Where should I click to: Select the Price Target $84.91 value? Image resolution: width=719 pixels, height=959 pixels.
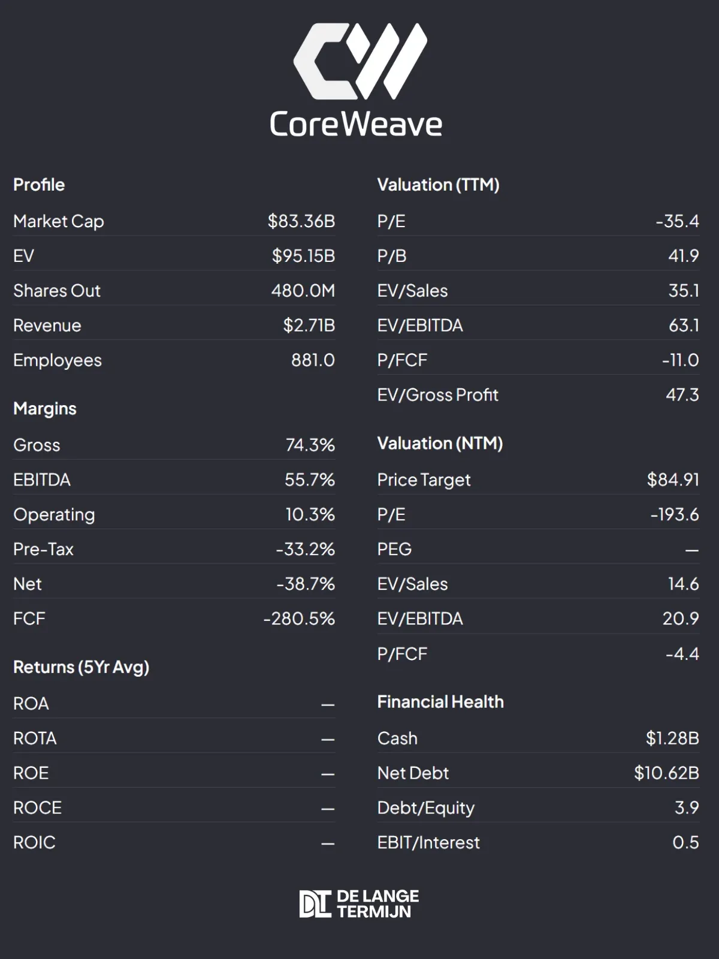tap(673, 479)
